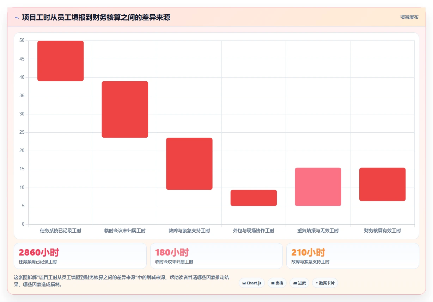Click the x-axis label 财务核算有效工时

[382, 231]
